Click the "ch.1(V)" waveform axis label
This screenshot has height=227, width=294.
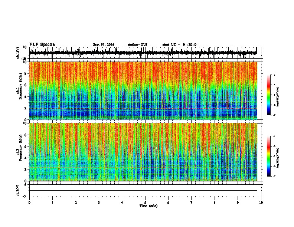point(18,53)
